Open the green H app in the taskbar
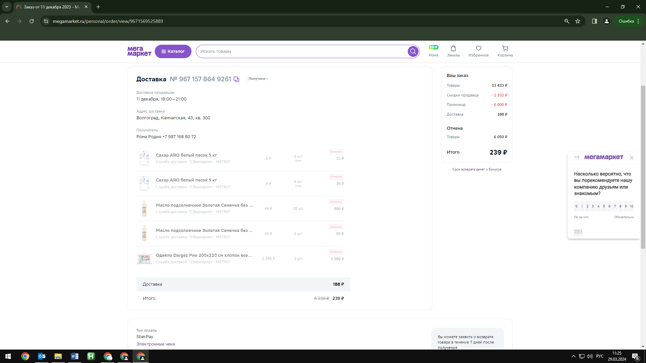 91,356
